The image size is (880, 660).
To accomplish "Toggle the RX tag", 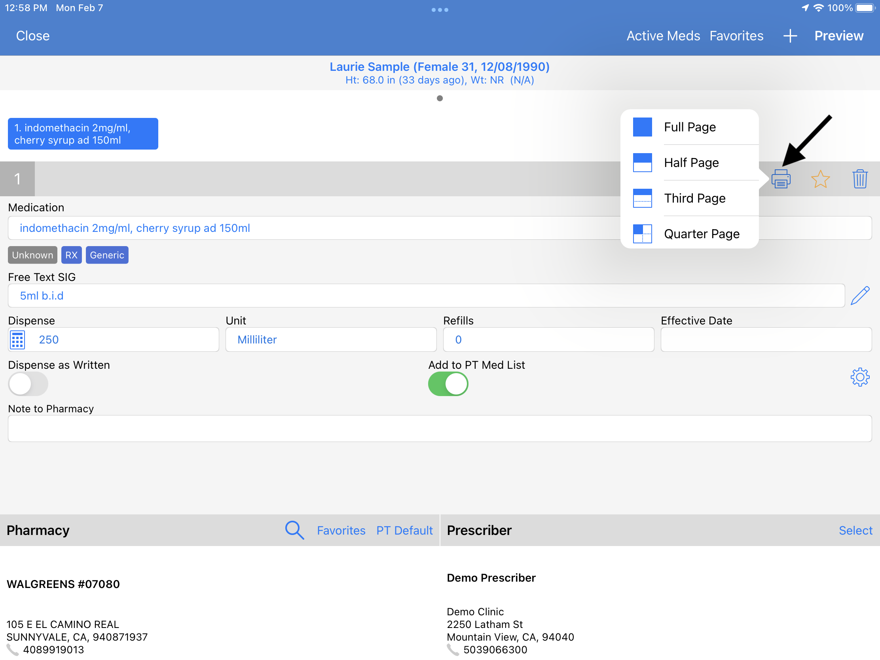I will [x=71, y=255].
